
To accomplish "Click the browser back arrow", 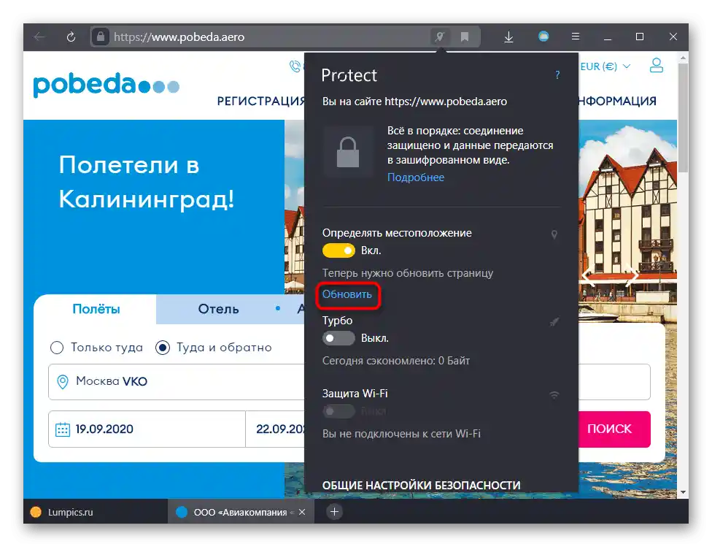I will 39,37.
